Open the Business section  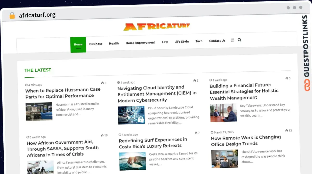pos(96,44)
